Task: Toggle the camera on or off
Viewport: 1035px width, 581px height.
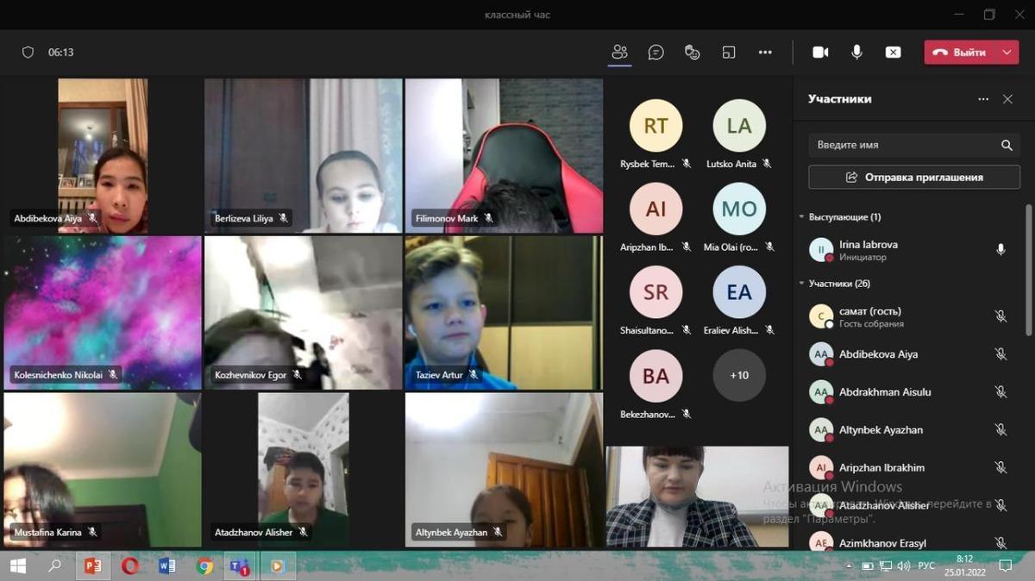Action: click(820, 53)
